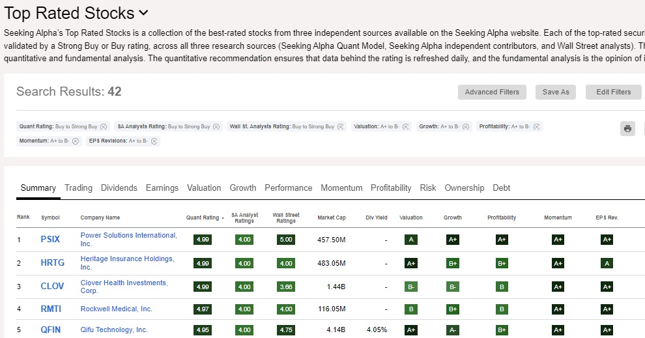Image resolution: width=645 pixels, height=338 pixels.
Task: Sort by Wall Street Ratings header
Action: click(x=286, y=218)
